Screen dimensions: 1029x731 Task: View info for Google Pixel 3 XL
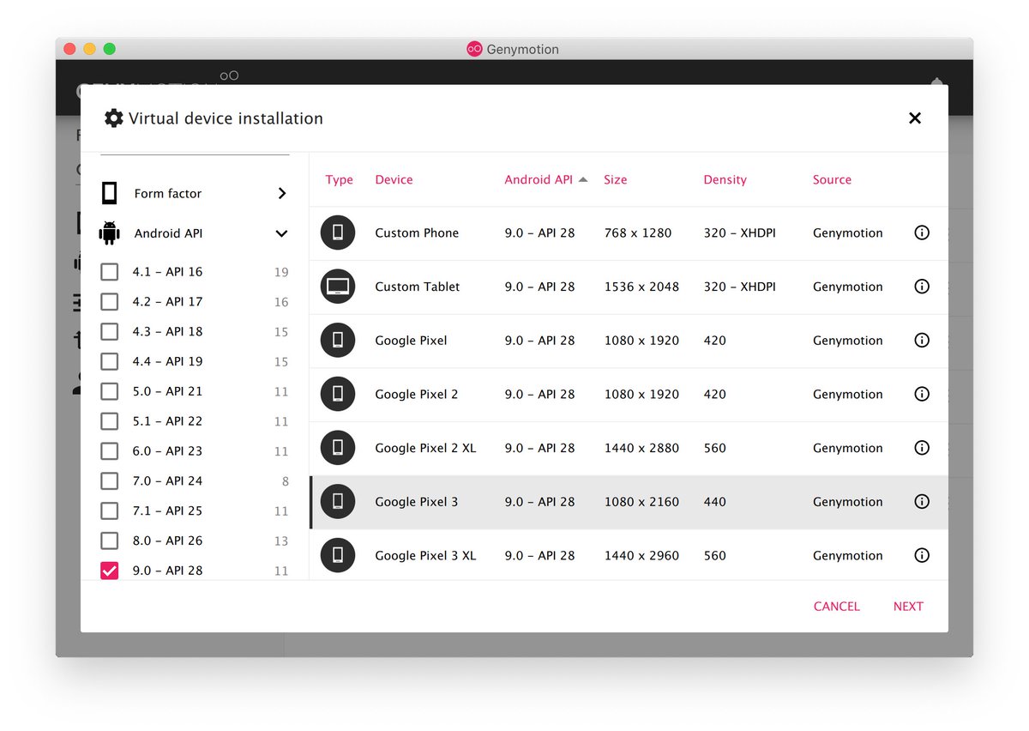tap(922, 555)
